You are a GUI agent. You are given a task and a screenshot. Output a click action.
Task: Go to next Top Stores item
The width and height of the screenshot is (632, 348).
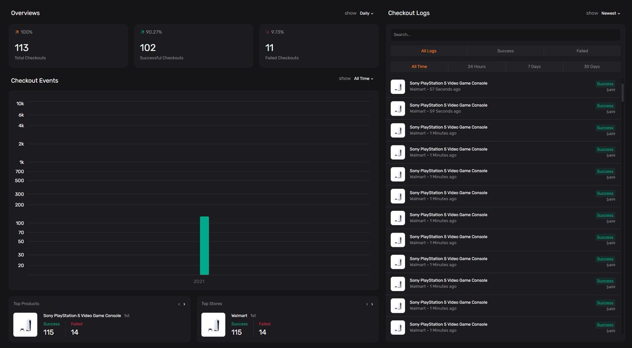372,304
